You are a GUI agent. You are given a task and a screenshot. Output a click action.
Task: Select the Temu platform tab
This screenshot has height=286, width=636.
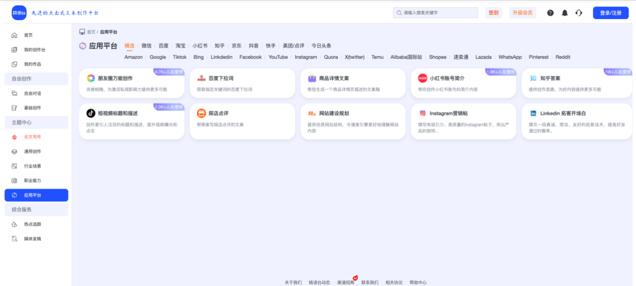click(x=378, y=57)
